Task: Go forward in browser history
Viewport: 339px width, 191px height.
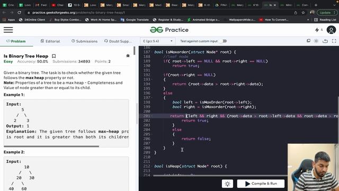Action: point(12,13)
